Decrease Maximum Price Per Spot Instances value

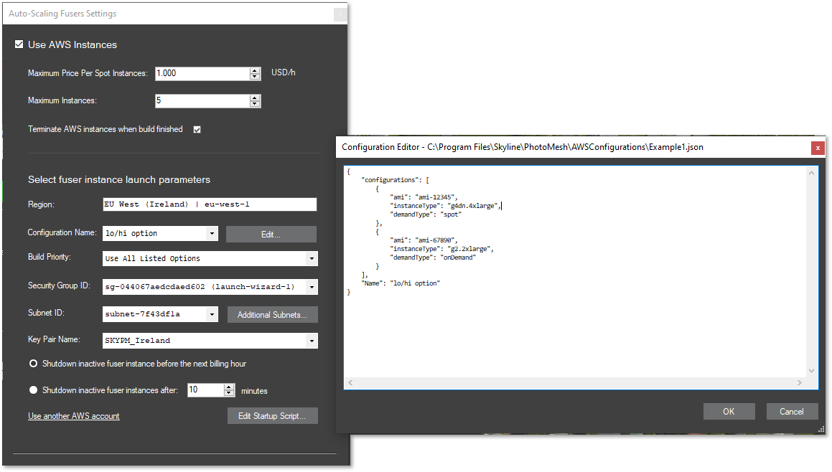coord(255,77)
